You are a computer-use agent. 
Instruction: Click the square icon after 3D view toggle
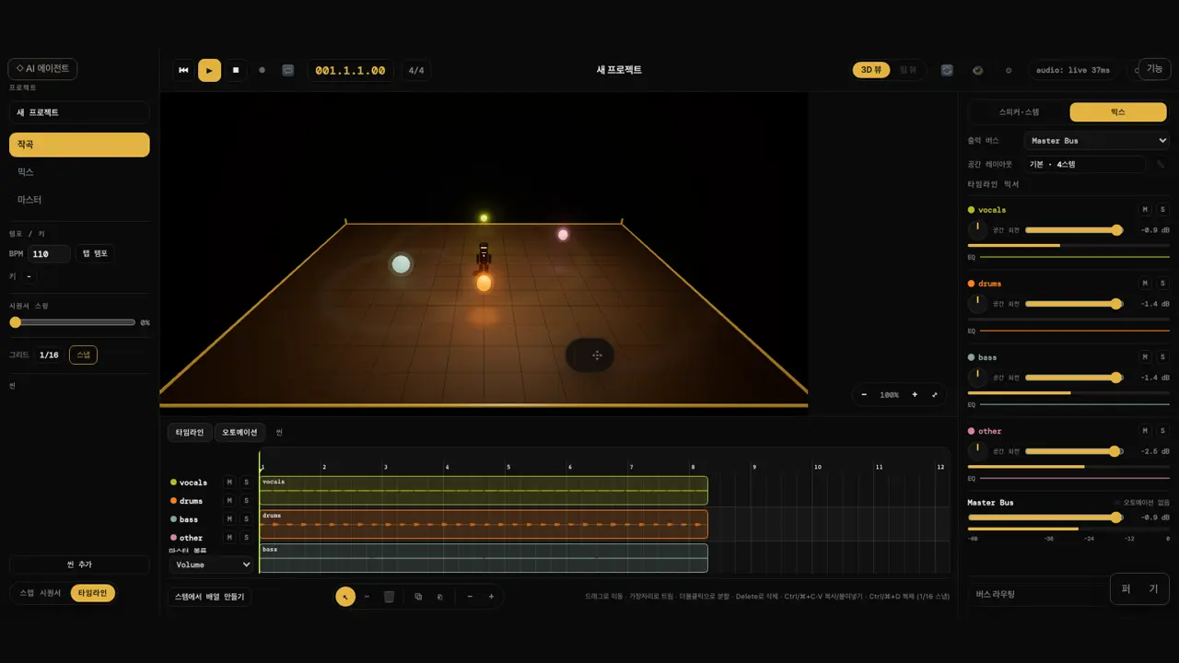pos(947,70)
